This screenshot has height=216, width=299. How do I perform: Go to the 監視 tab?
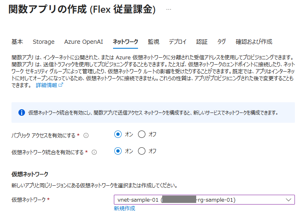coord(154,42)
